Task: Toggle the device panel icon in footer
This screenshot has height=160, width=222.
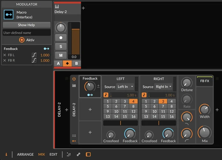Action: click(88, 154)
